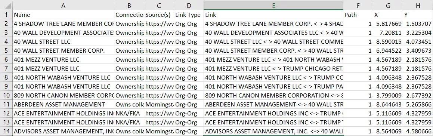Select column D header
The height and width of the screenshot is (136, 433).
(x=189, y=6)
